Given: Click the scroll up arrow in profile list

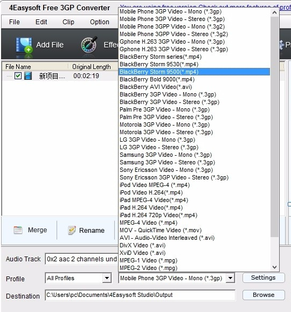Looking at the screenshot, I should point(274,13).
